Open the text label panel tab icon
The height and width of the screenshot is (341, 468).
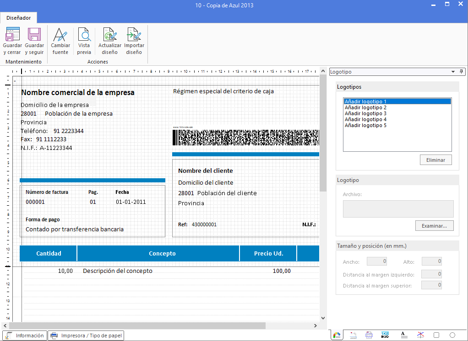[403, 335]
